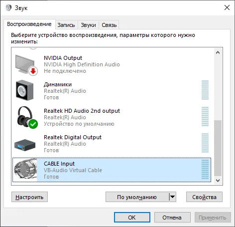Open the По умолчанию dropdown arrow
Viewport: 235px width, 227px height.
(173, 197)
